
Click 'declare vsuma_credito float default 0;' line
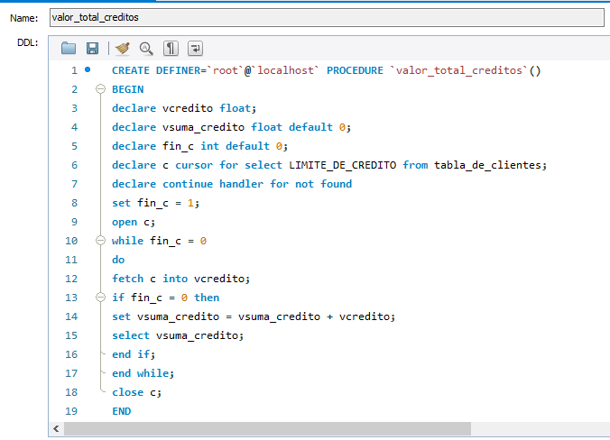232,127
